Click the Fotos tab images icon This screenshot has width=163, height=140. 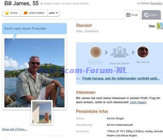tap(146, 15)
